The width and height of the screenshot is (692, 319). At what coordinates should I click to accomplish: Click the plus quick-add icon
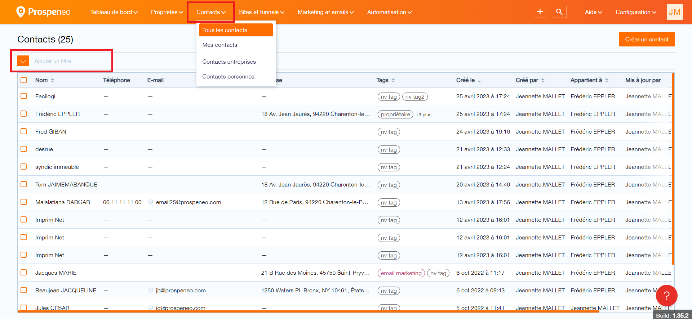coord(540,12)
